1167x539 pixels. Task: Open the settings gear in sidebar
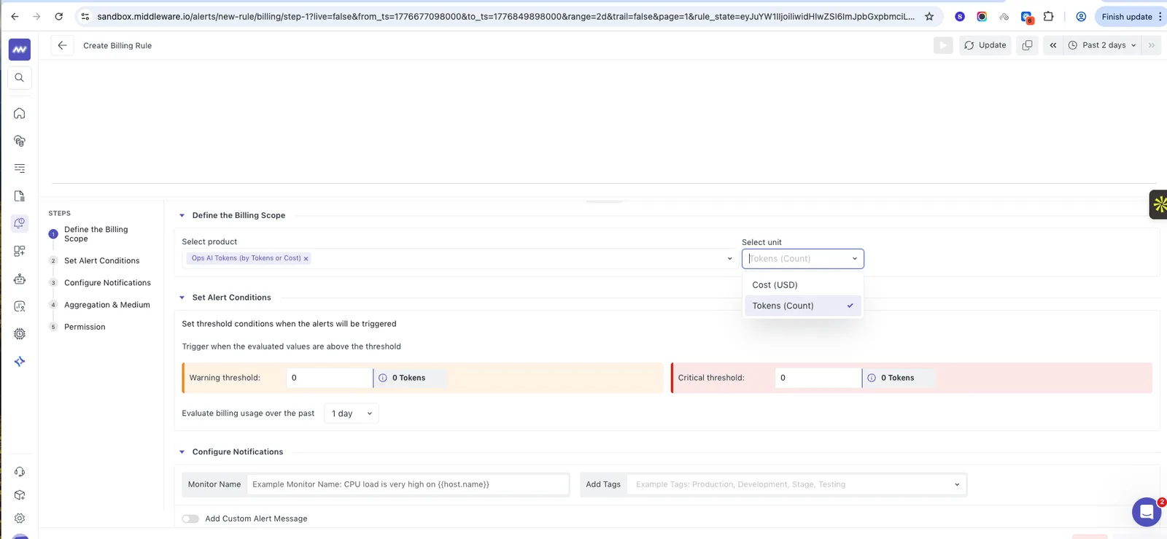pyautogui.click(x=20, y=519)
